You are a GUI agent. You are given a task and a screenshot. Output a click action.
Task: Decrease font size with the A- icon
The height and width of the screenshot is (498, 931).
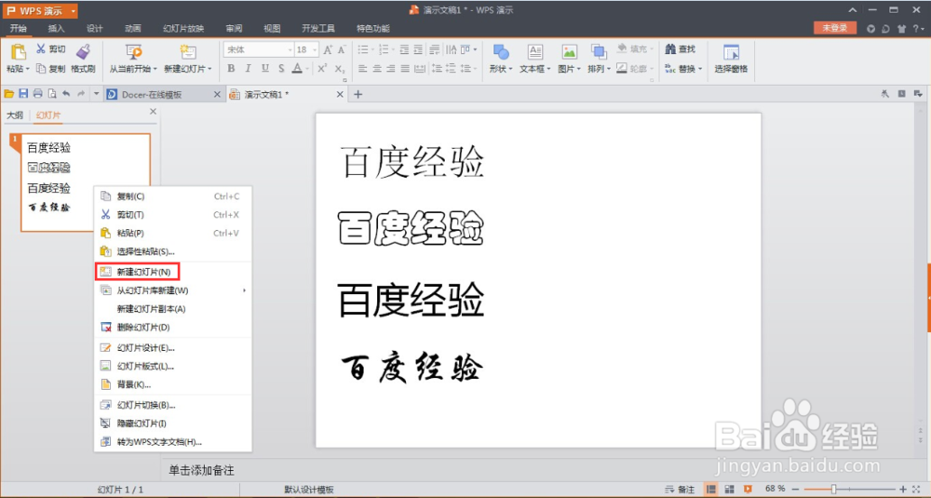coord(342,50)
